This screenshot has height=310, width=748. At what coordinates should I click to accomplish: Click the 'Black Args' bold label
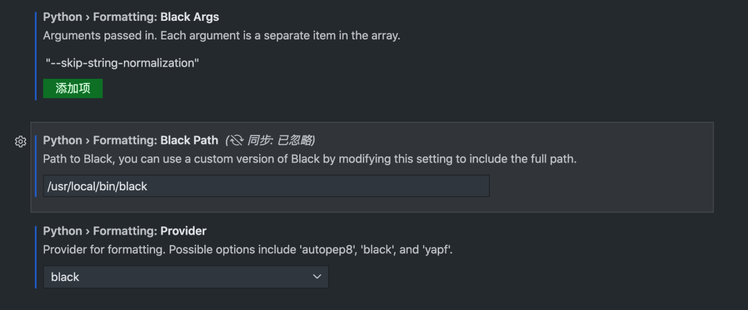tap(190, 17)
